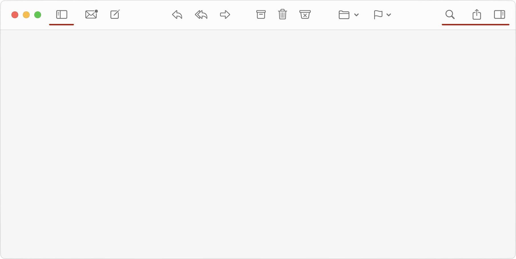Reply all using double-arrow icon
Viewport: 516px width, 259px height.
[x=201, y=15]
